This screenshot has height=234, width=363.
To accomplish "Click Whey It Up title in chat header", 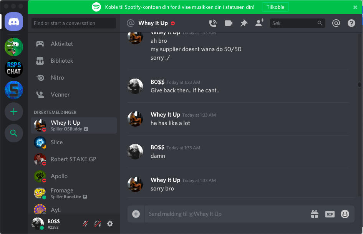I will point(153,23).
